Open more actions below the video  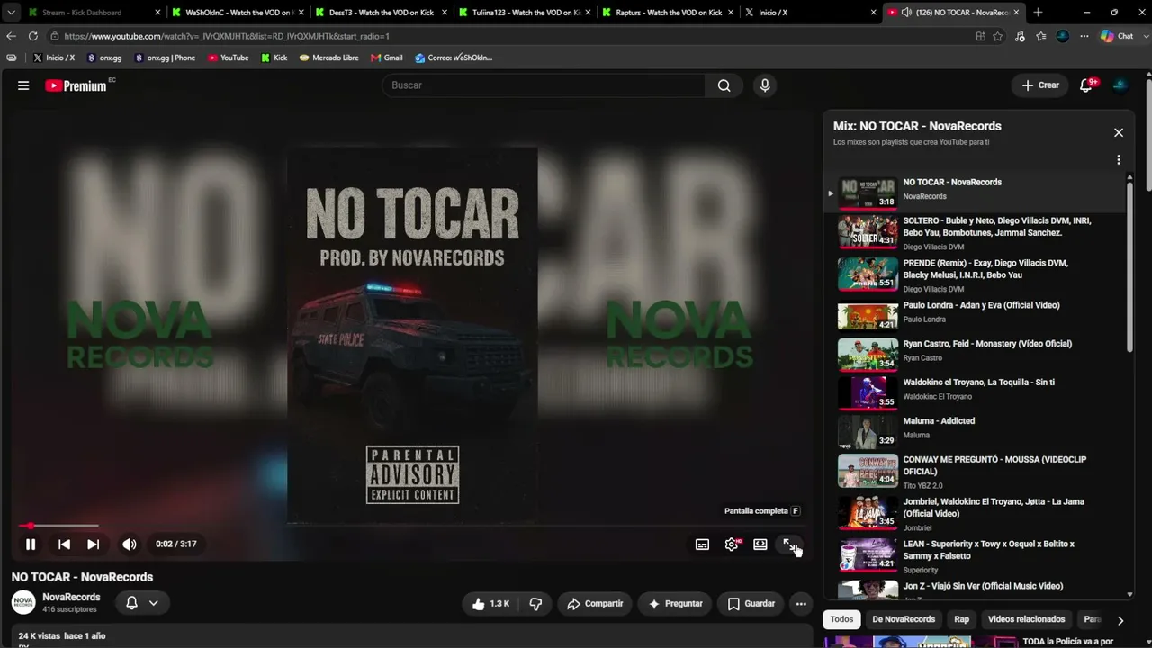[801, 604]
